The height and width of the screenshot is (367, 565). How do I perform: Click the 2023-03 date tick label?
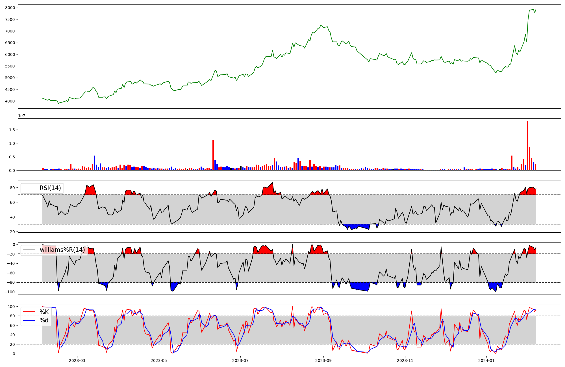point(77,361)
